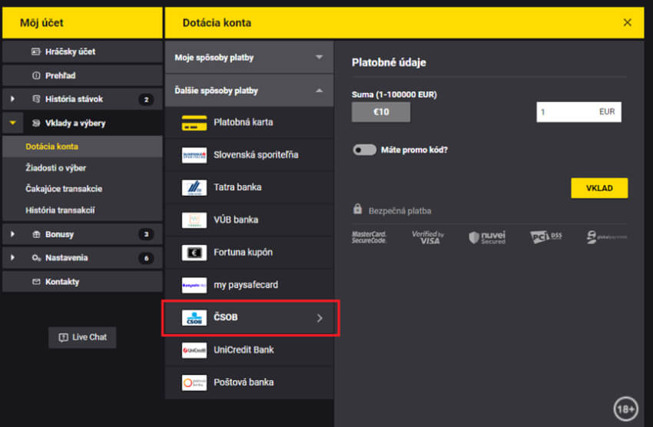653x427 pixels.
Task: Select the VÚB banka logo
Action: coord(194,220)
